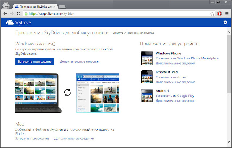The height and width of the screenshot is (148, 232).
Task: Reload the page with refresh icon
Action: point(18,14)
